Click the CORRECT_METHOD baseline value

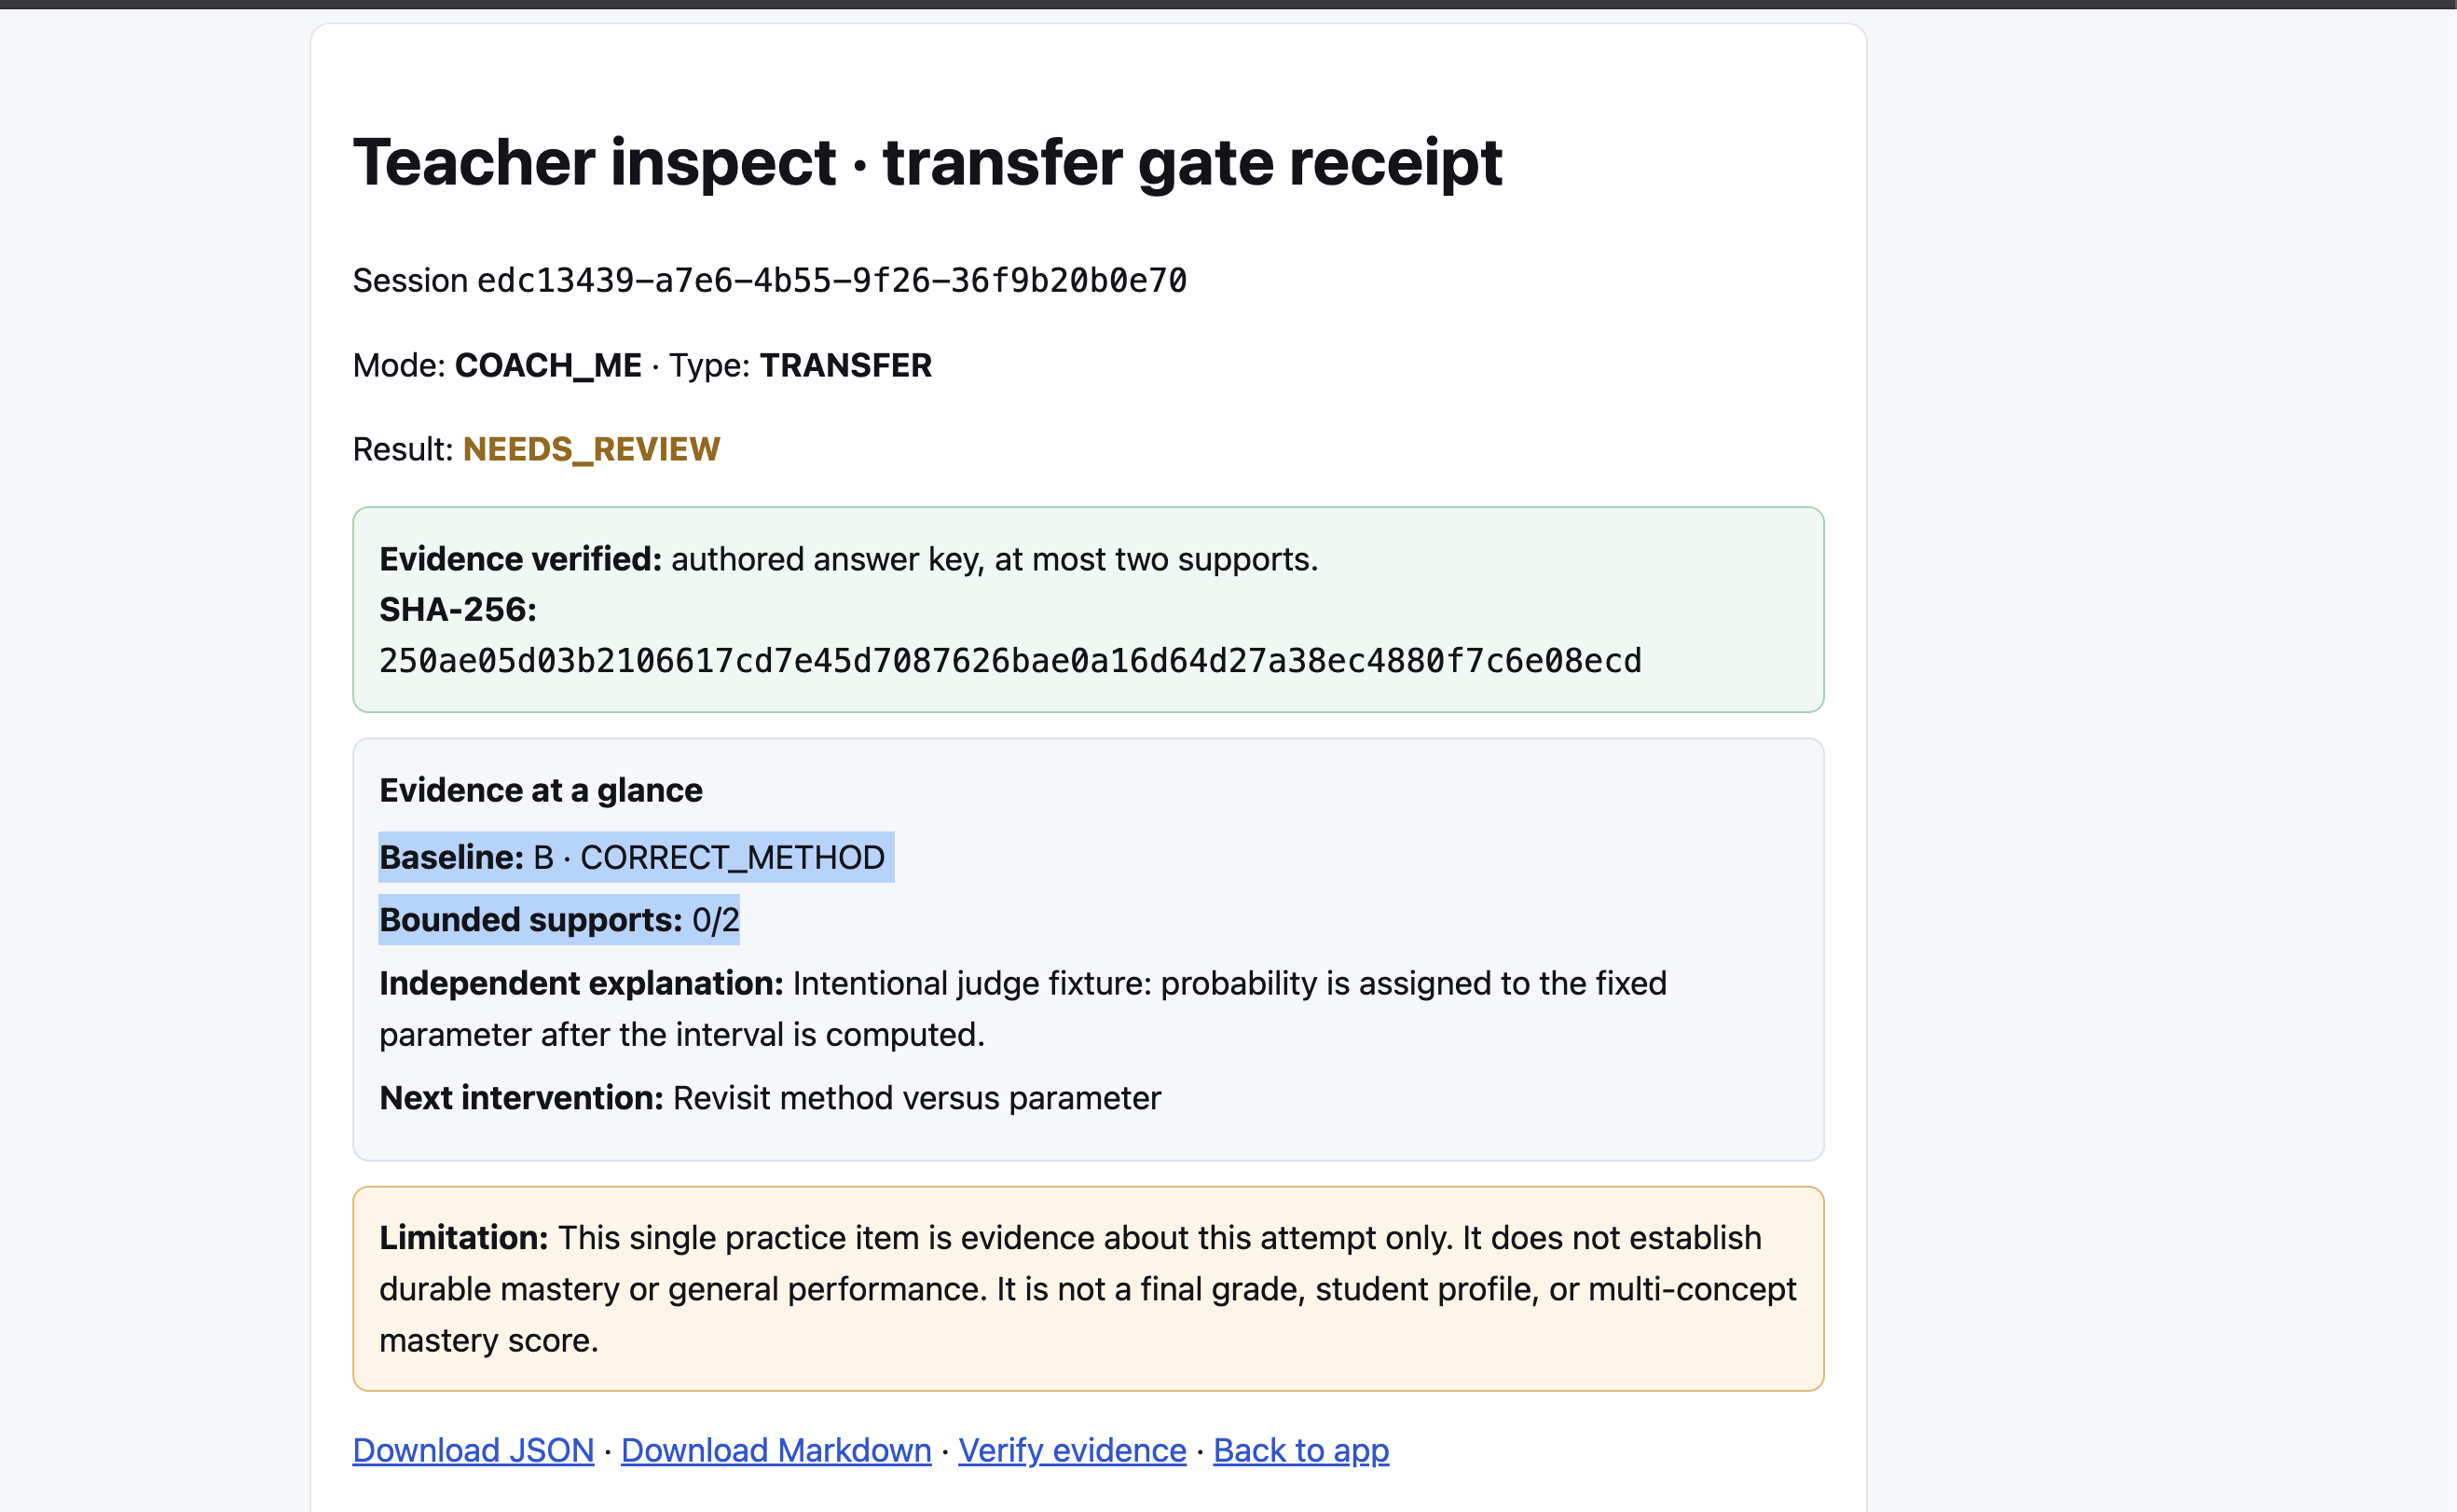click(733, 857)
